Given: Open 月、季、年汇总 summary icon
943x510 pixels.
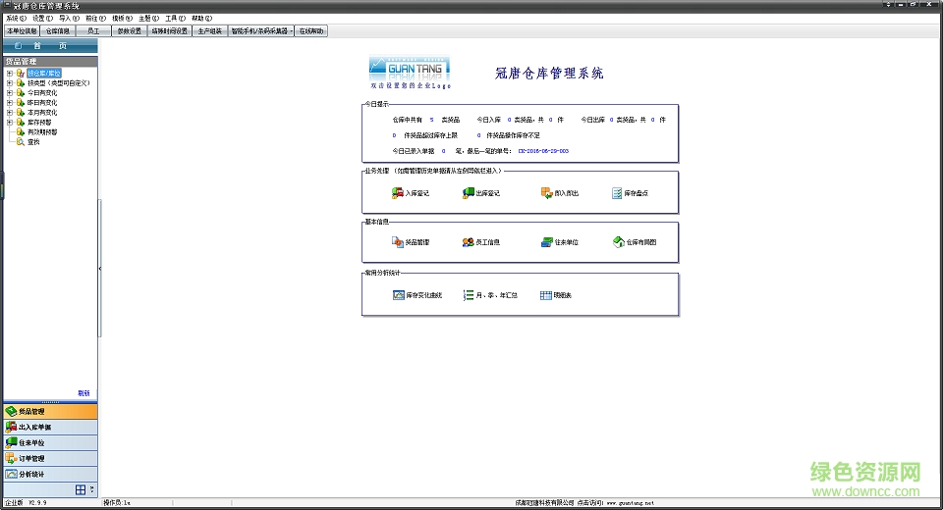Looking at the screenshot, I should 468,295.
